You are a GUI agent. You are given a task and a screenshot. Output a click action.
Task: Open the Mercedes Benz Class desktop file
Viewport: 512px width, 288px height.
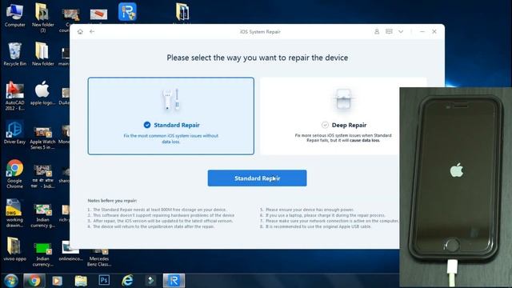(99, 258)
